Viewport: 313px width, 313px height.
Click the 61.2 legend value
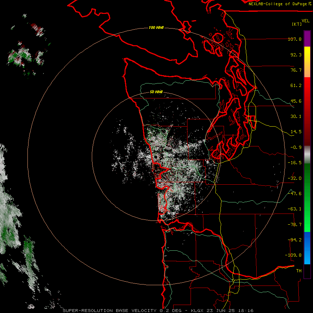pos(296,86)
